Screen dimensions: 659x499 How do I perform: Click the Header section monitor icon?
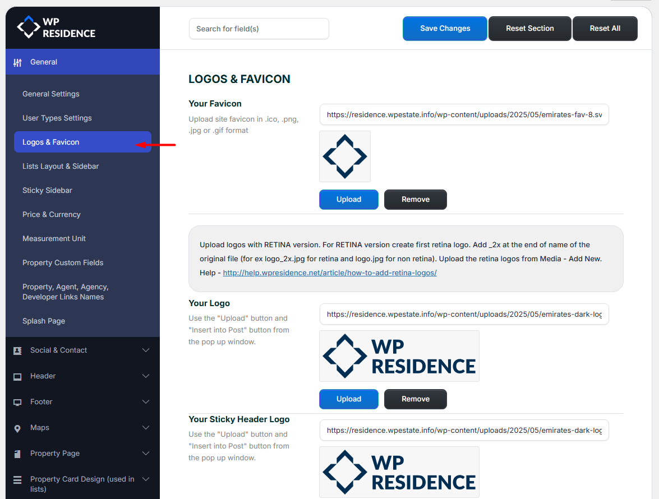pyautogui.click(x=17, y=376)
